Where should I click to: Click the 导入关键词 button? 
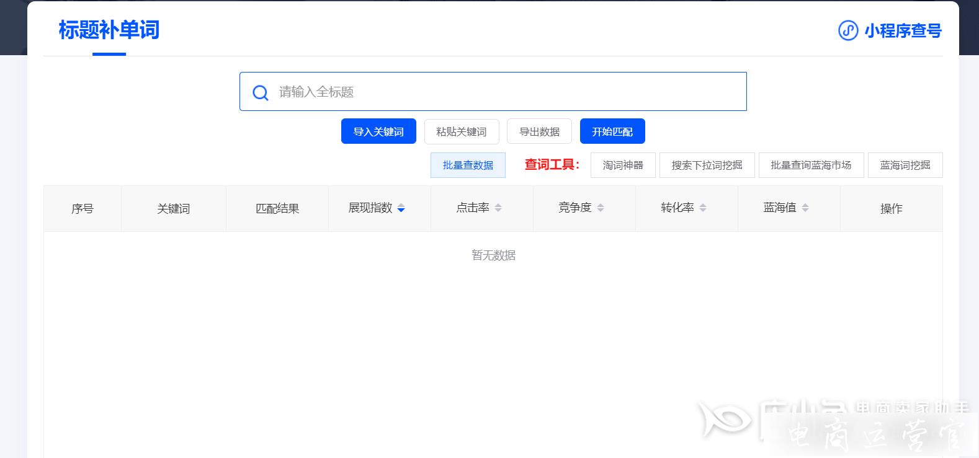click(378, 131)
